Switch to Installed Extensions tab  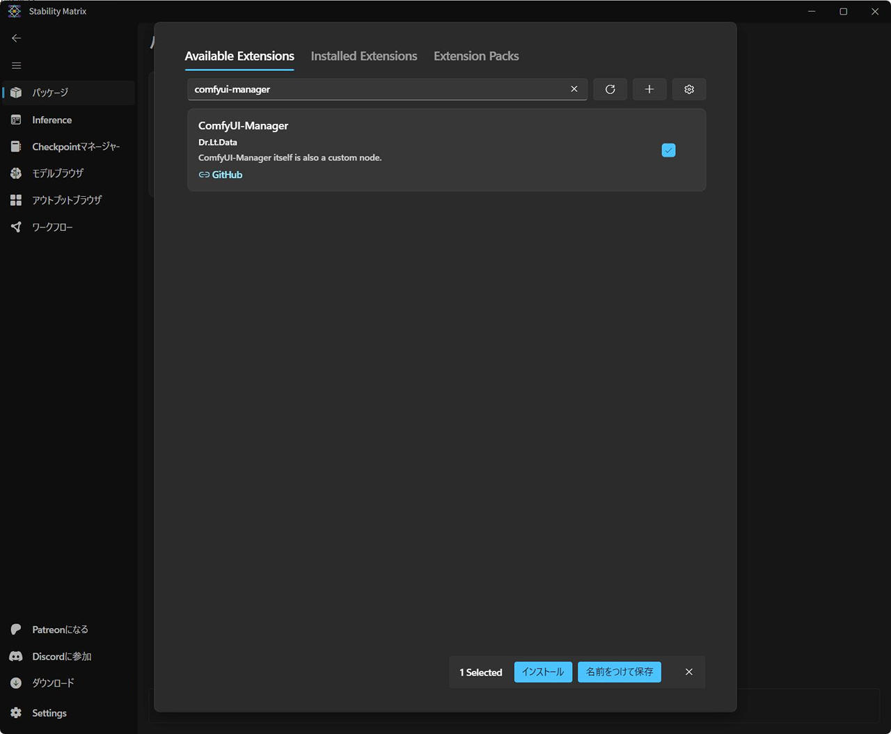364,56
